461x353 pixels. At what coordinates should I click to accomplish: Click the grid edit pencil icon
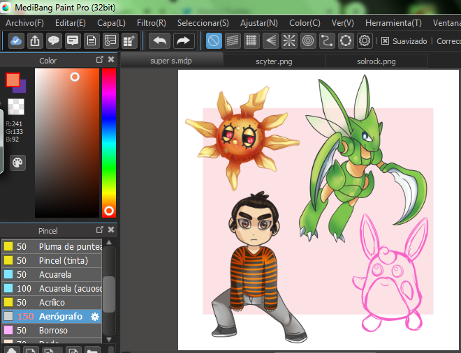[129, 40]
